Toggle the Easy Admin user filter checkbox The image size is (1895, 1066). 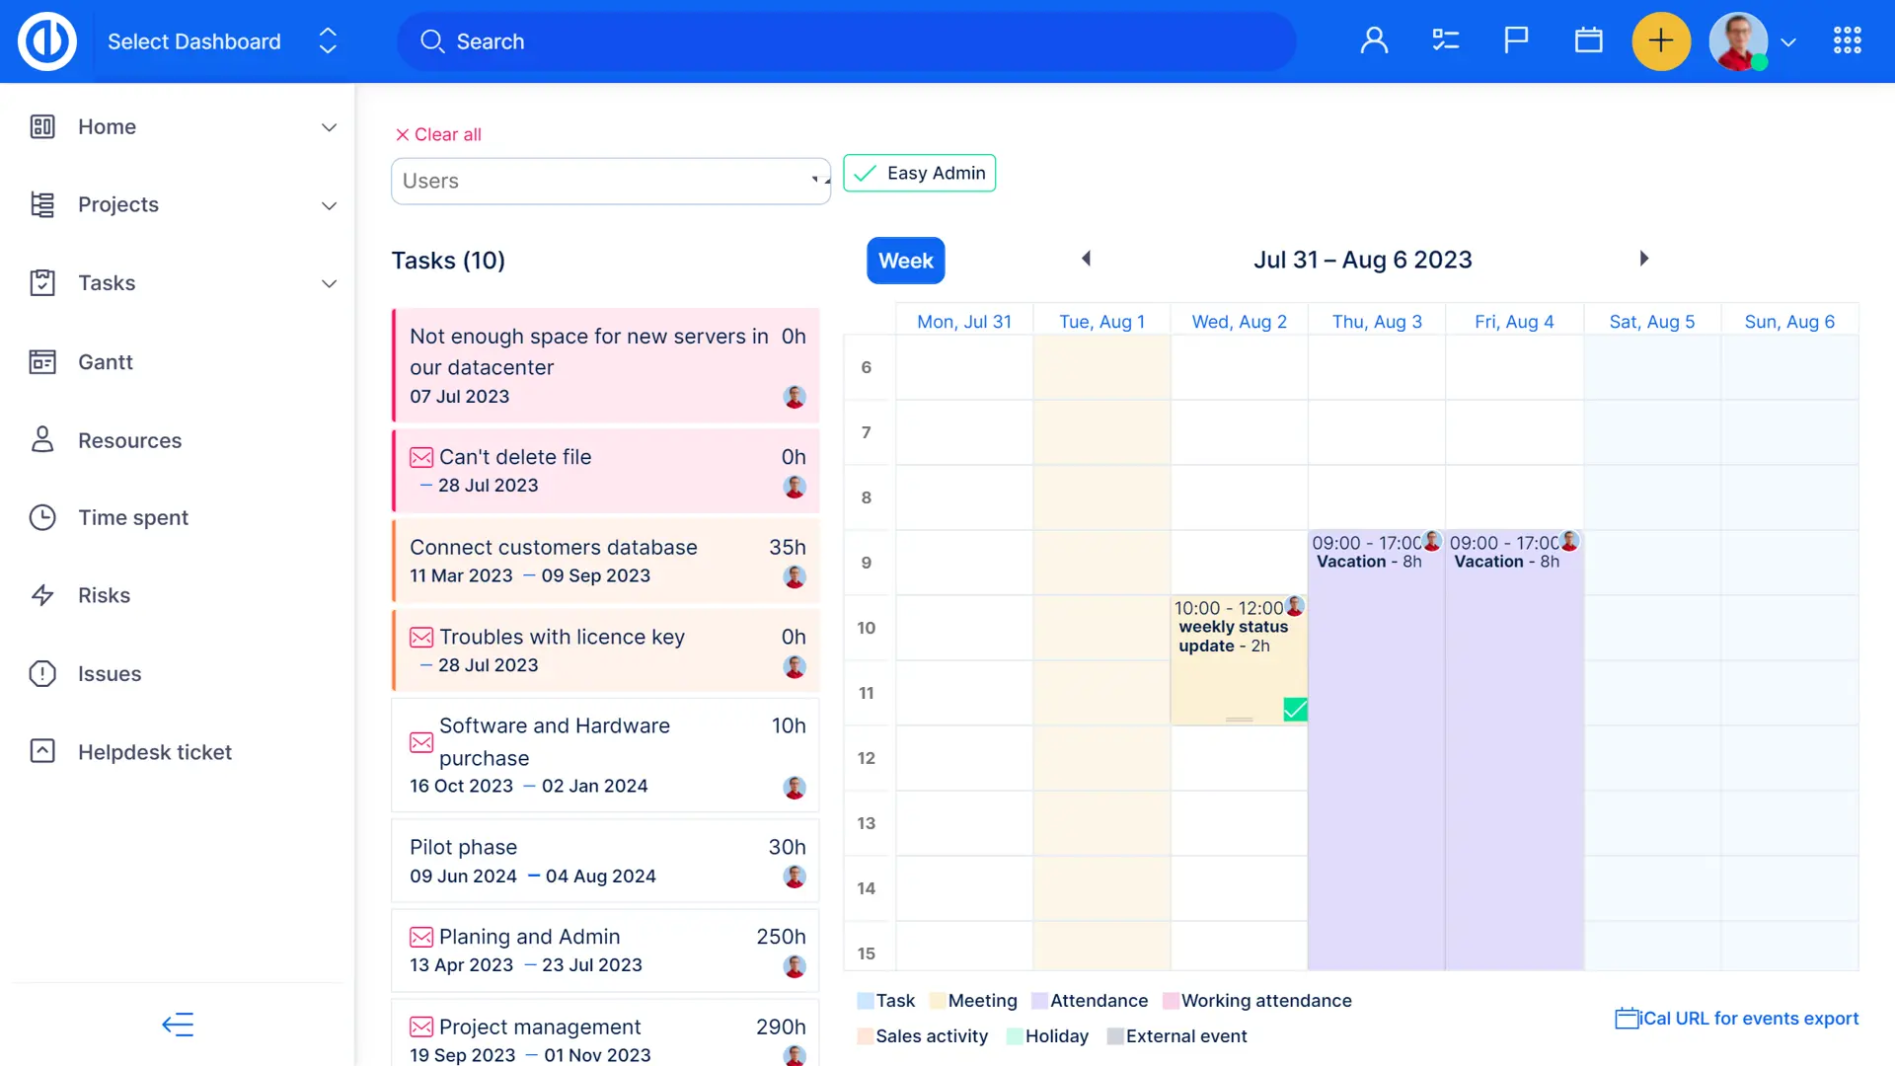coord(866,174)
